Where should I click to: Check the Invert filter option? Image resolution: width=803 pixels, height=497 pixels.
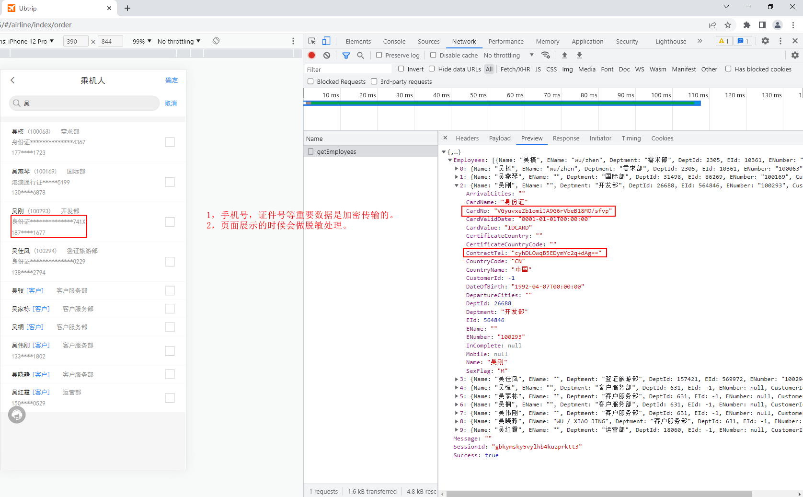click(401, 69)
